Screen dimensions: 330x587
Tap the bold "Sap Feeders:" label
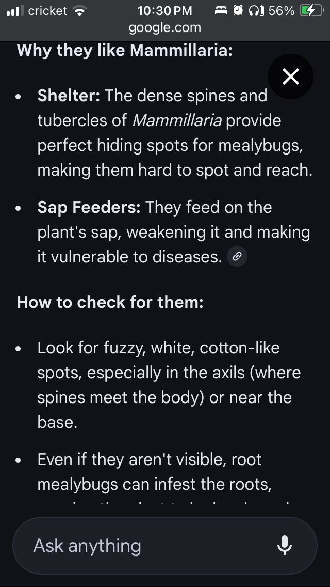[x=89, y=207]
